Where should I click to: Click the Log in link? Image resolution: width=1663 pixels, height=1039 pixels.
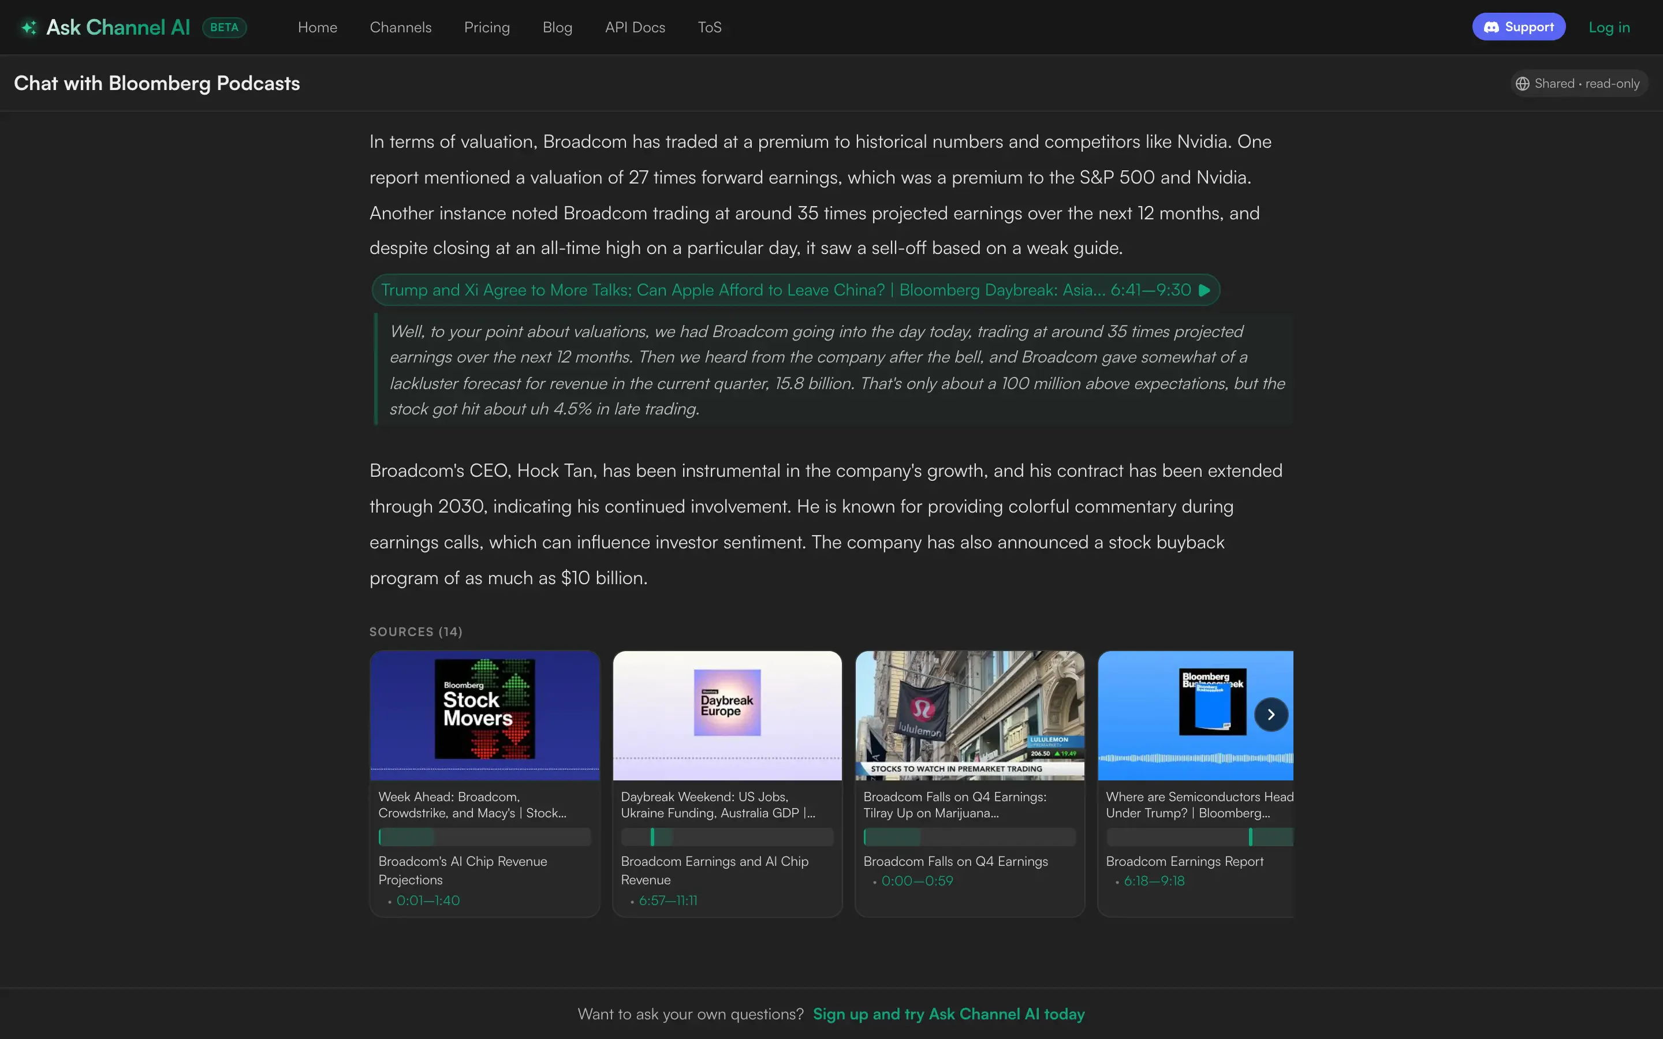(x=1609, y=28)
